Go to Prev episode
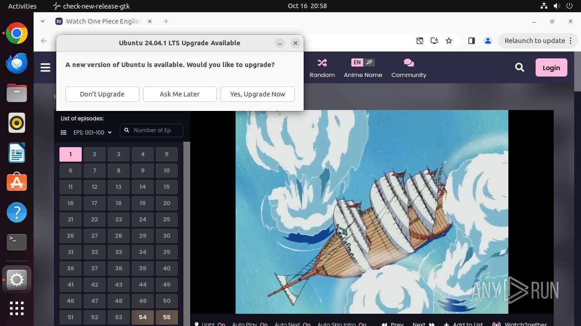The image size is (581, 326). pyautogui.click(x=393, y=324)
